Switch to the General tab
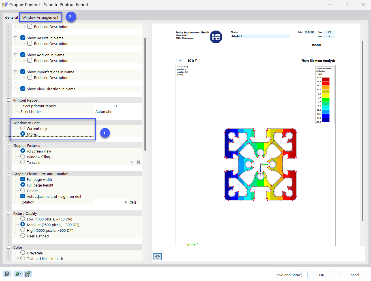Screen dimensions: 371x281 coord(11,17)
